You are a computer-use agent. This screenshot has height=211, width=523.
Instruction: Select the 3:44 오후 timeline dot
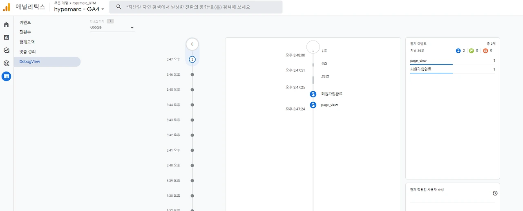(192, 105)
